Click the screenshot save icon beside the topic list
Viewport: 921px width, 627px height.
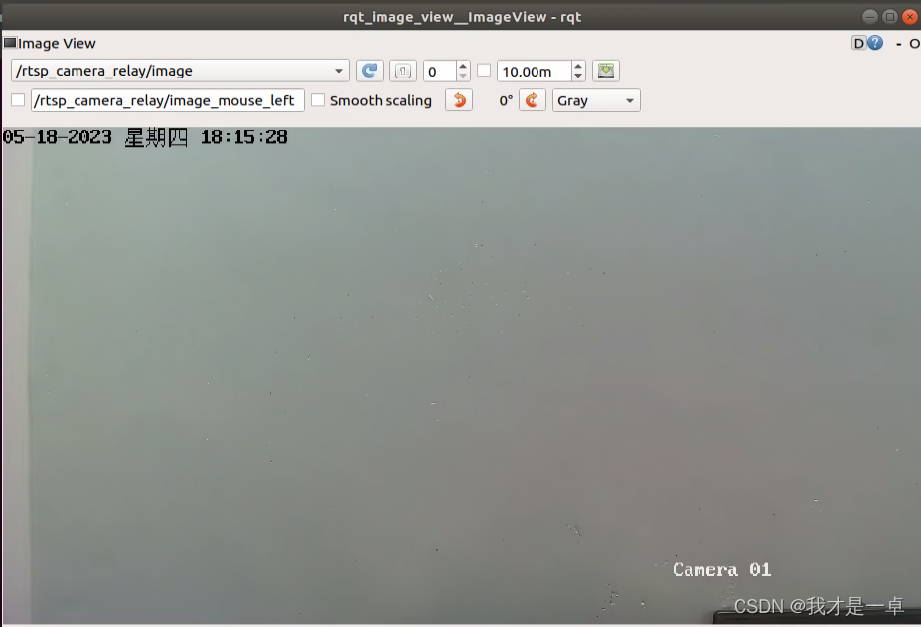coord(402,71)
